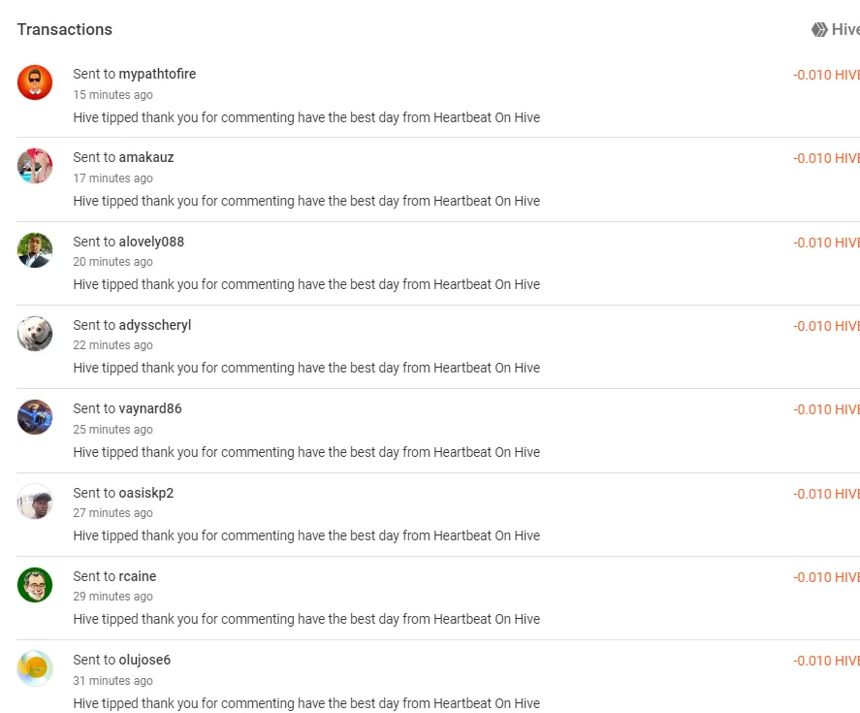Viewport: 860px width, 713px height.
Task: Open the mypathtofire username link
Action: [x=157, y=74]
